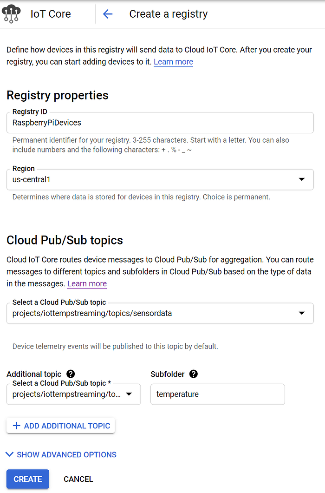
Task: Open help icon next to Additional topic
Action: pyautogui.click(x=71, y=374)
